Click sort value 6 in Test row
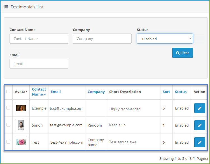Screen dimensions: 210x164 tap(164, 142)
